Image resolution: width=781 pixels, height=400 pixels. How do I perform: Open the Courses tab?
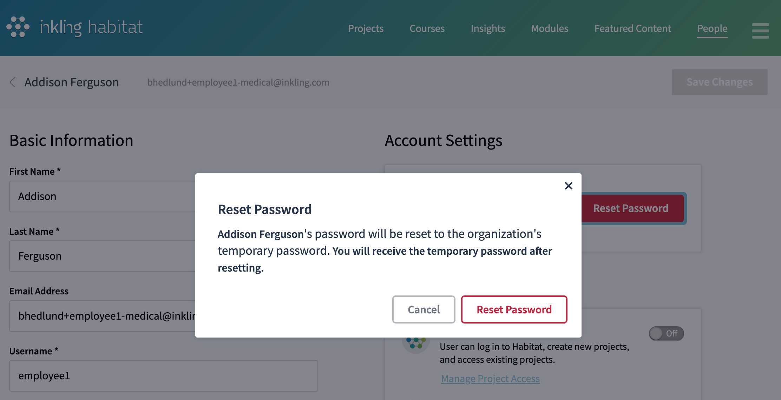pyautogui.click(x=427, y=28)
